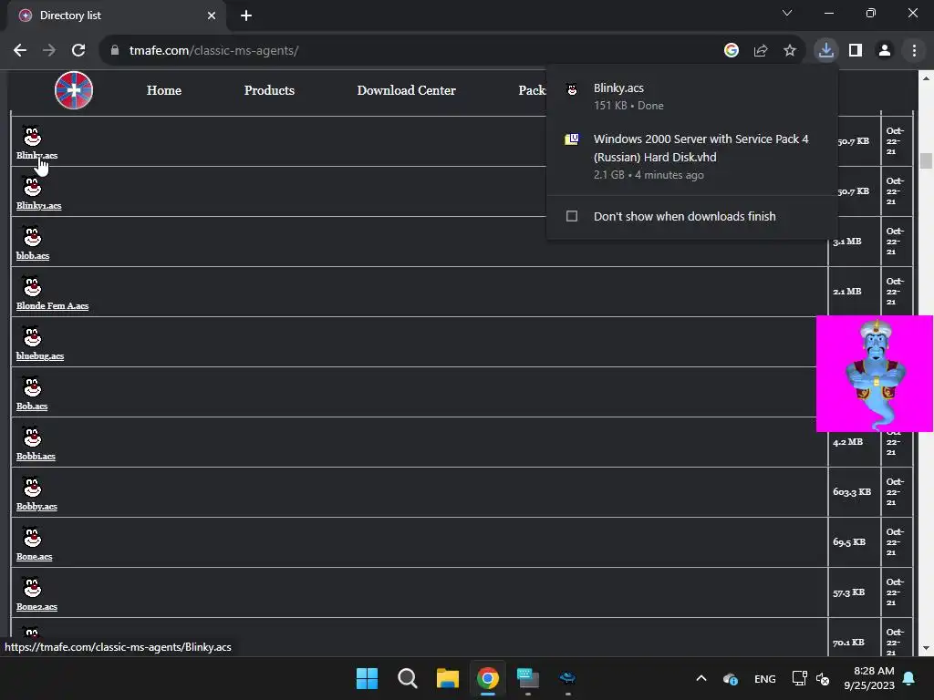Click the agent icon above blob.acs
The height and width of the screenshot is (700, 934).
pos(32,236)
